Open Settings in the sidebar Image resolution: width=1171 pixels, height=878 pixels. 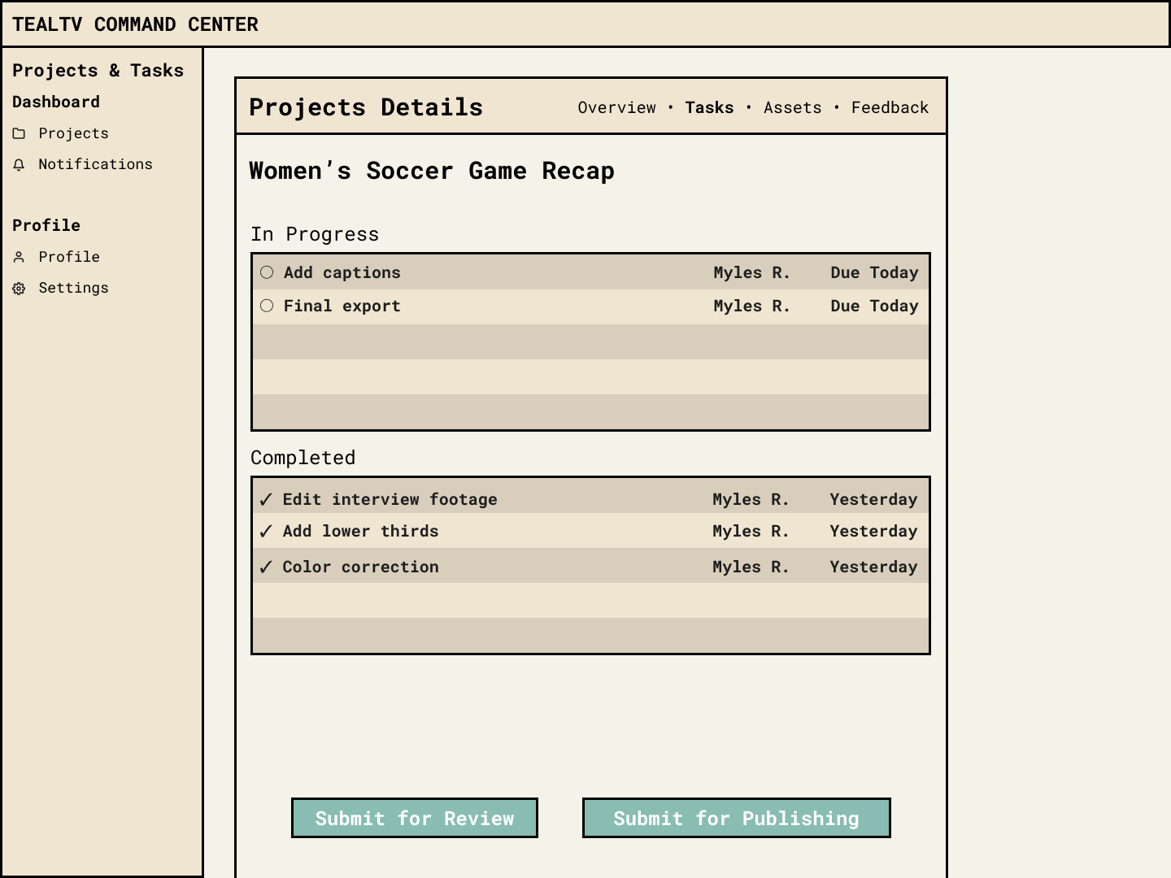click(x=73, y=288)
